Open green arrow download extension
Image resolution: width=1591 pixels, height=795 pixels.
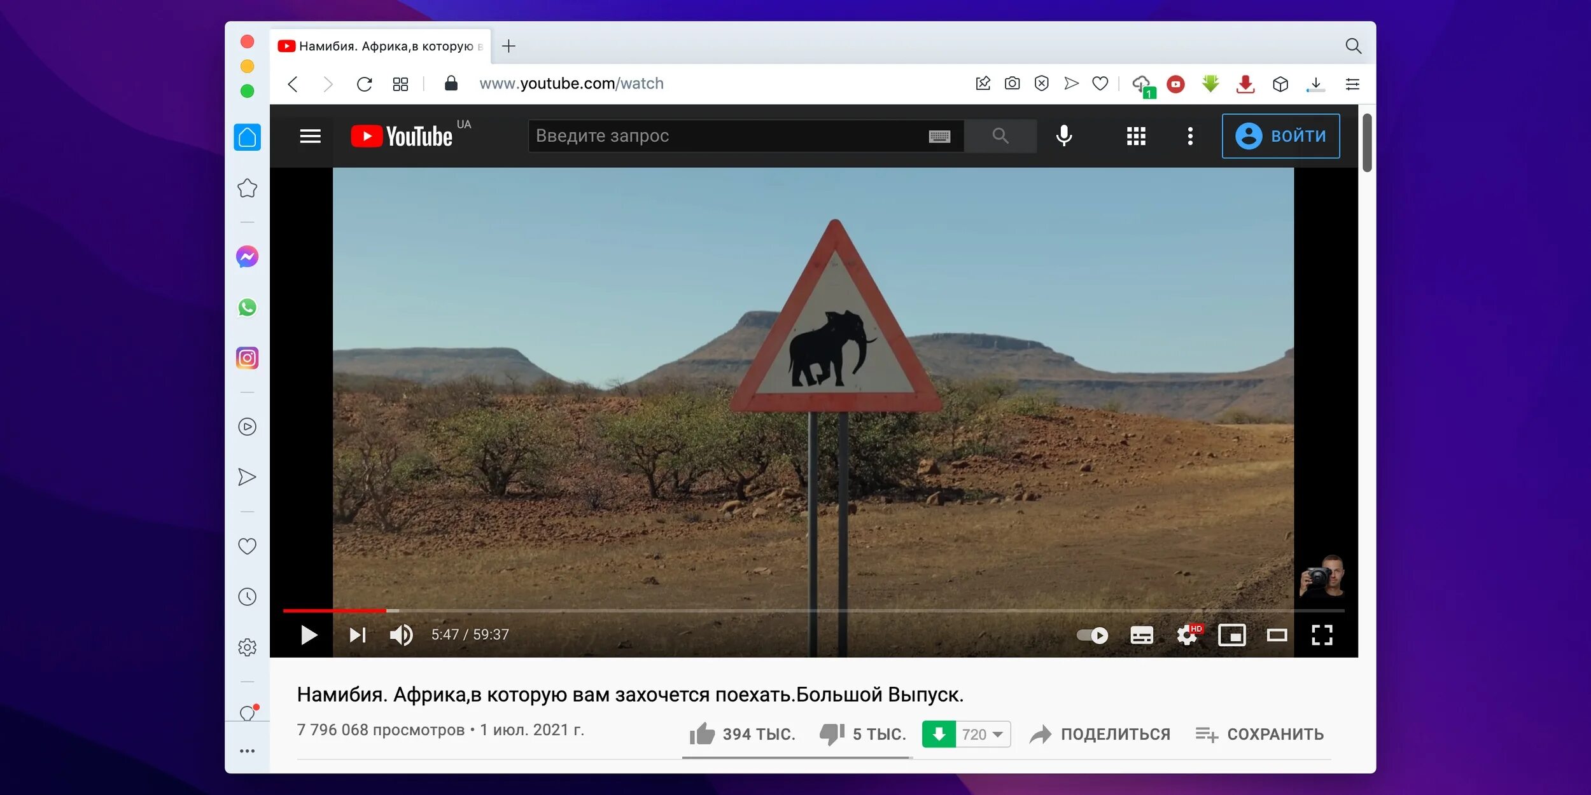[1210, 83]
